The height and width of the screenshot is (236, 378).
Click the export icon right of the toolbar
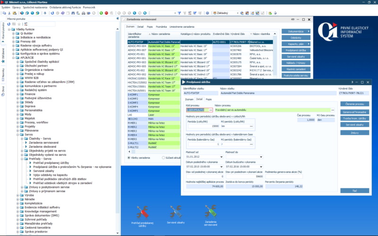270,13
